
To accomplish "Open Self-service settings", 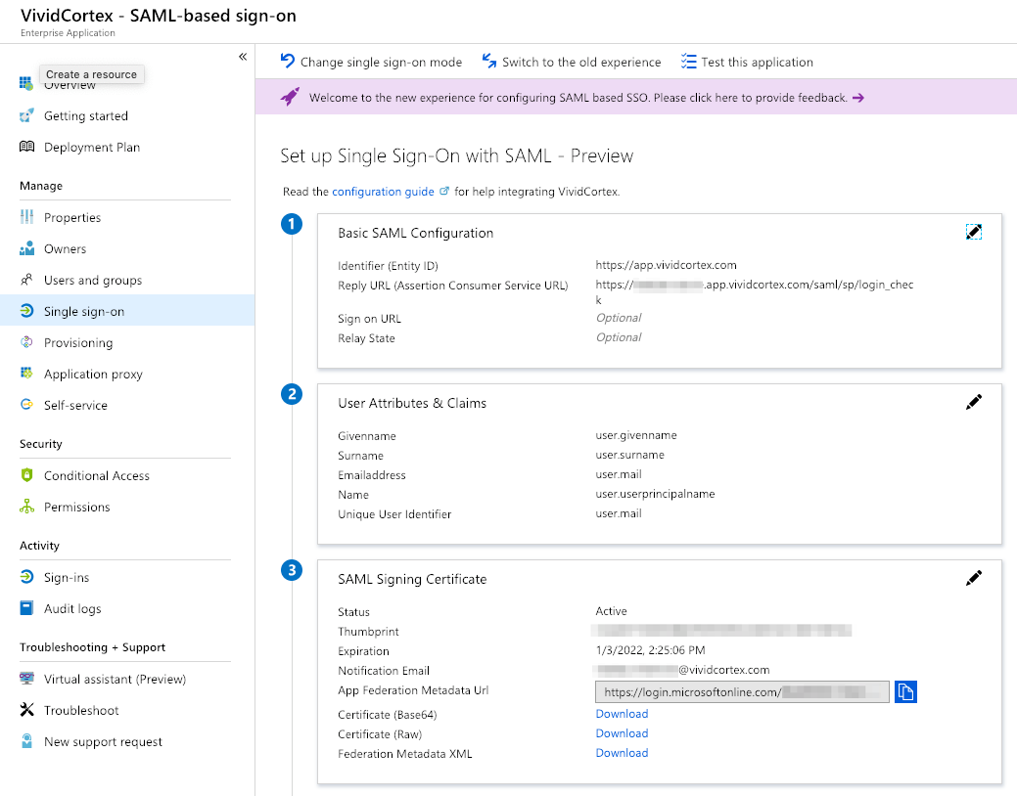I will 76,405.
